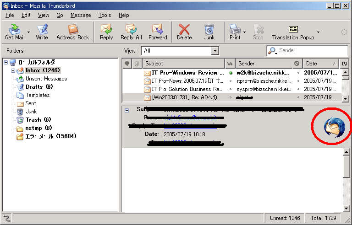The height and width of the screenshot is (225, 352).
Task: Open the Help menu
Action: coord(124,15)
